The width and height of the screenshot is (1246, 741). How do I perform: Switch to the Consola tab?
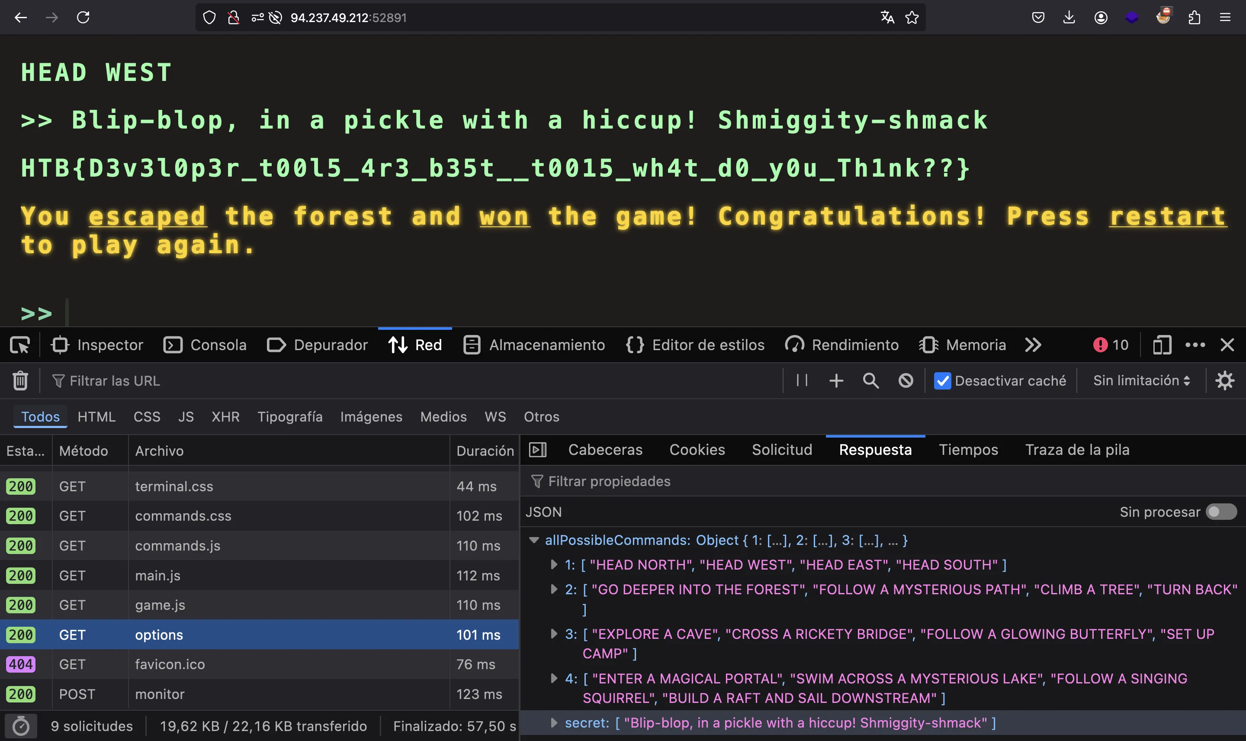click(x=205, y=345)
